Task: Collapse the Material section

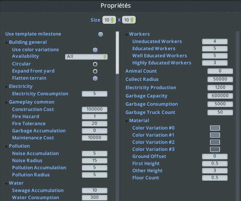Action: [x=127, y=121]
